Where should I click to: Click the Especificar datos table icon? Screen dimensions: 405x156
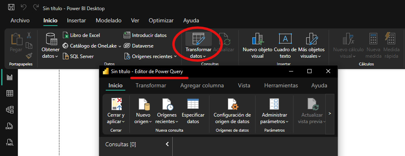[x=193, y=104]
